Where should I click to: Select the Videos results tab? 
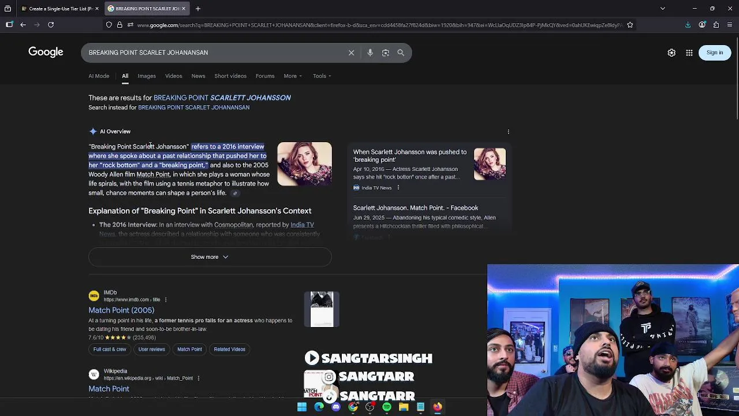(173, 76)
